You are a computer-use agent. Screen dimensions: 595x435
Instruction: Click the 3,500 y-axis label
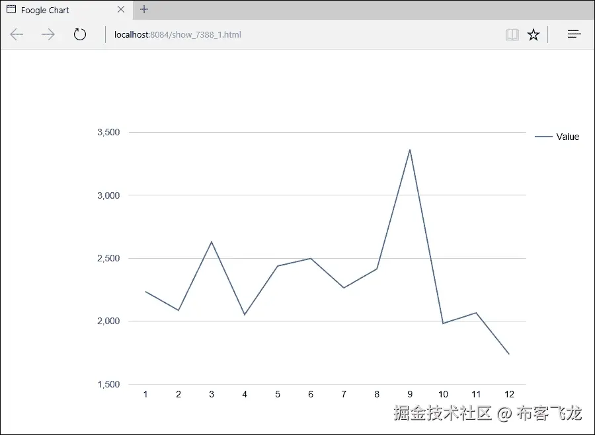[x=108, y=132]
